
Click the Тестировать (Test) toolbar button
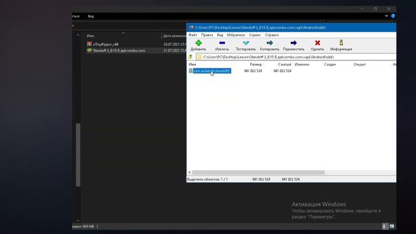coord(246,45)
